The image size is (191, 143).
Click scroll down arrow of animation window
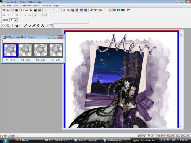(181, 127)
